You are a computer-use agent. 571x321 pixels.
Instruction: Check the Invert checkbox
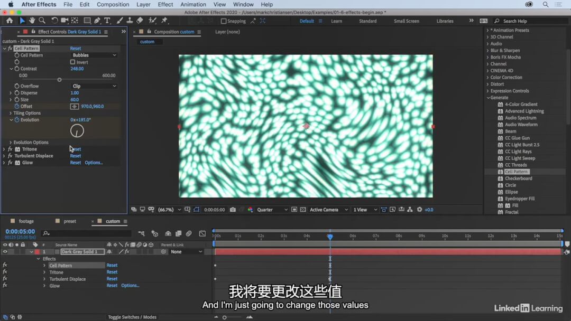point(72,62)
